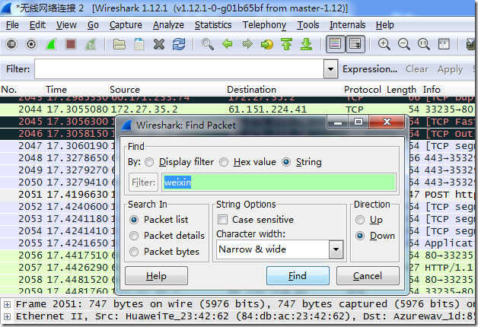Image resolution: width=478 pixels, height=327 pixels.
Task: Zoom in toolbar icon
Action: pos(384,44)
